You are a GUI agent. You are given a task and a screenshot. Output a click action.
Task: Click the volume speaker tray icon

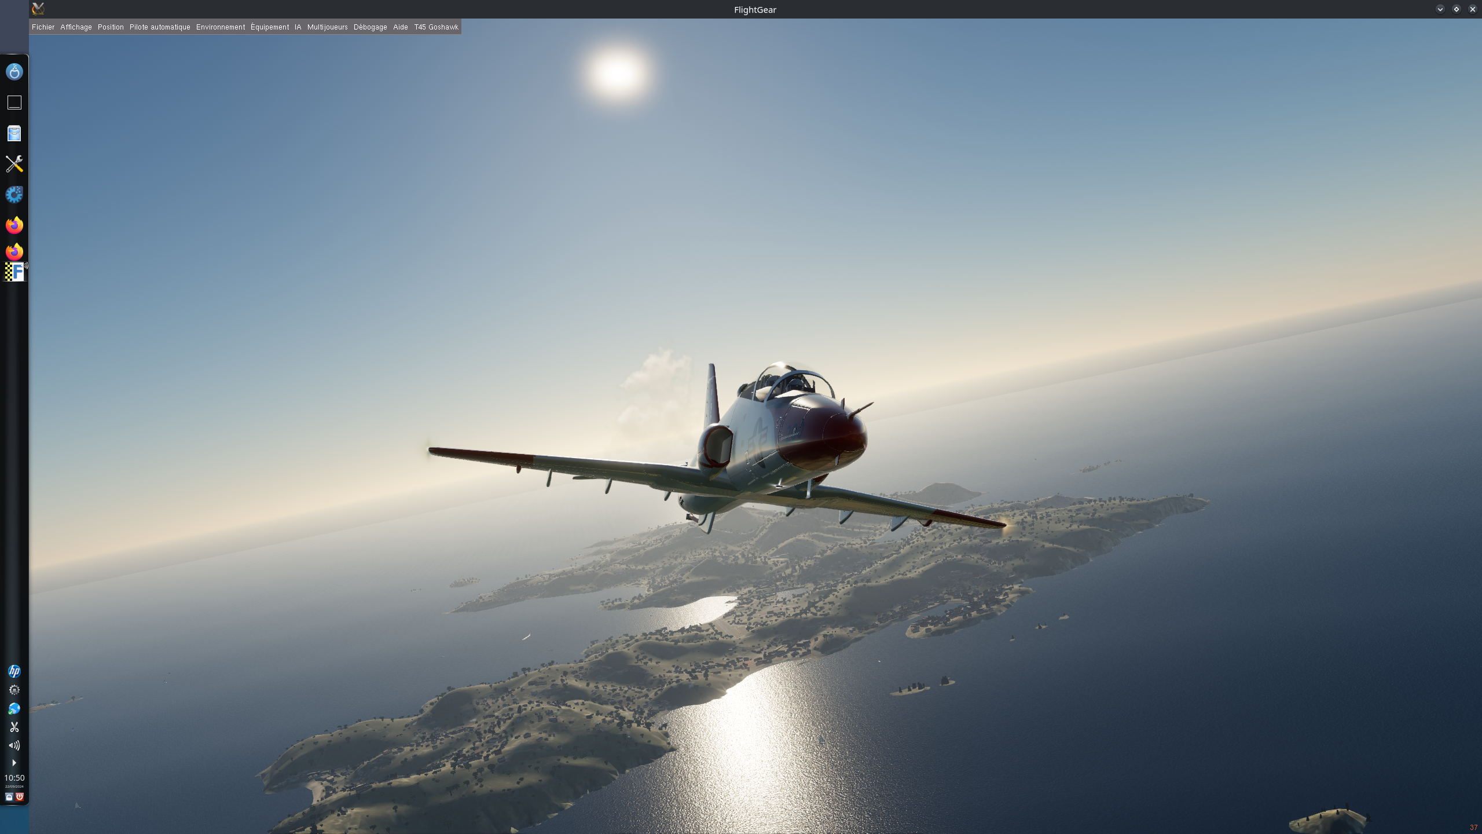[x=14, y=745]
